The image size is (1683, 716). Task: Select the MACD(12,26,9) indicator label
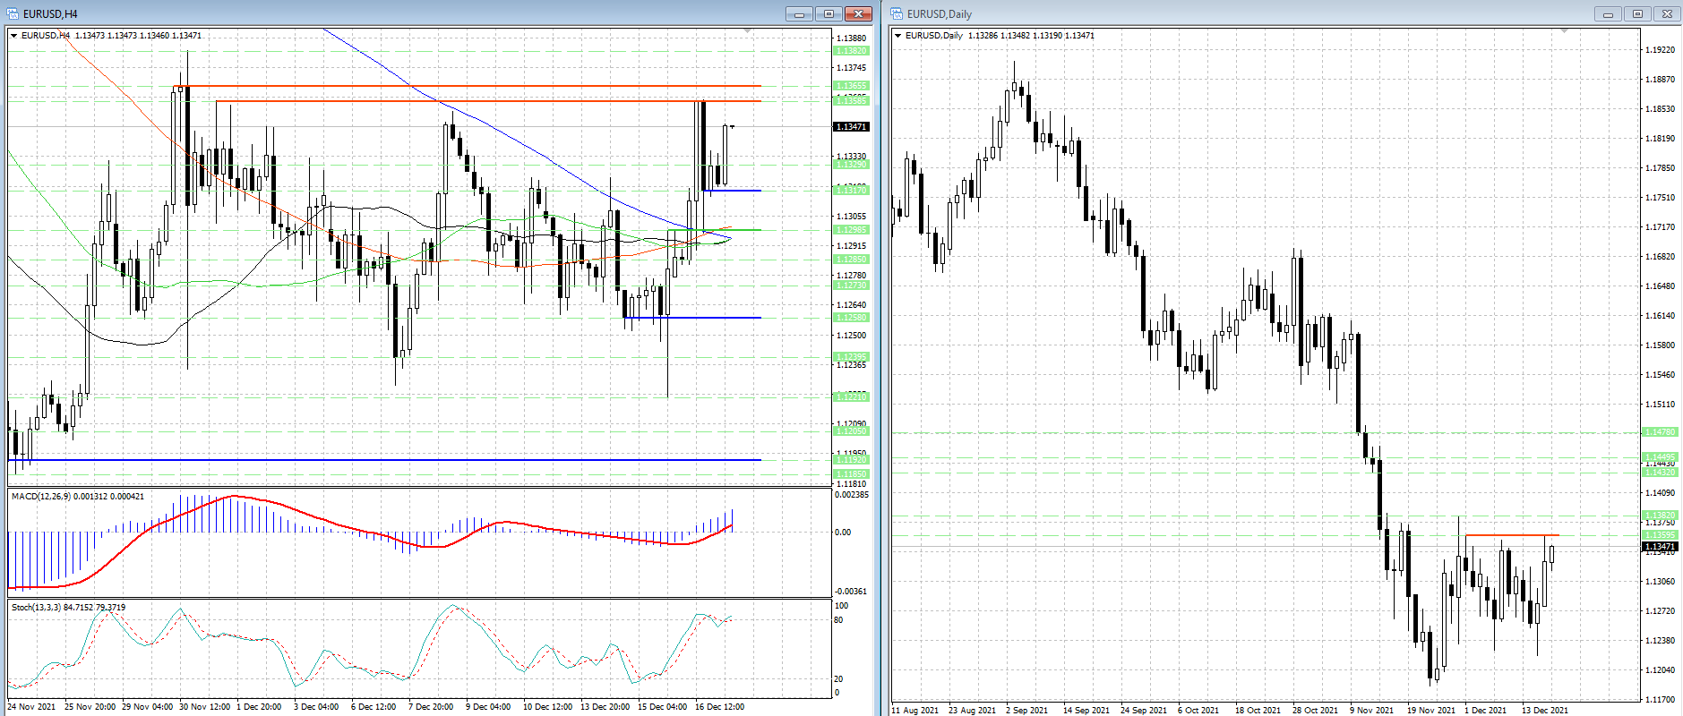coord(76,497)
